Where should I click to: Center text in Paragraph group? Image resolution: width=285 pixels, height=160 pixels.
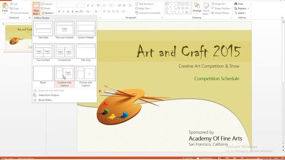point(109,12)
